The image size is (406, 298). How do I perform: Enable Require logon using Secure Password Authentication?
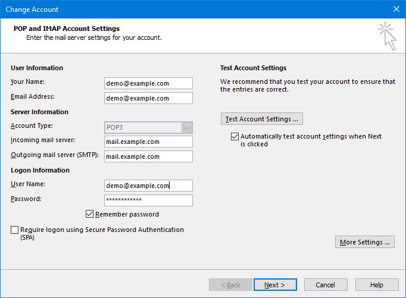tap(14, 230)
